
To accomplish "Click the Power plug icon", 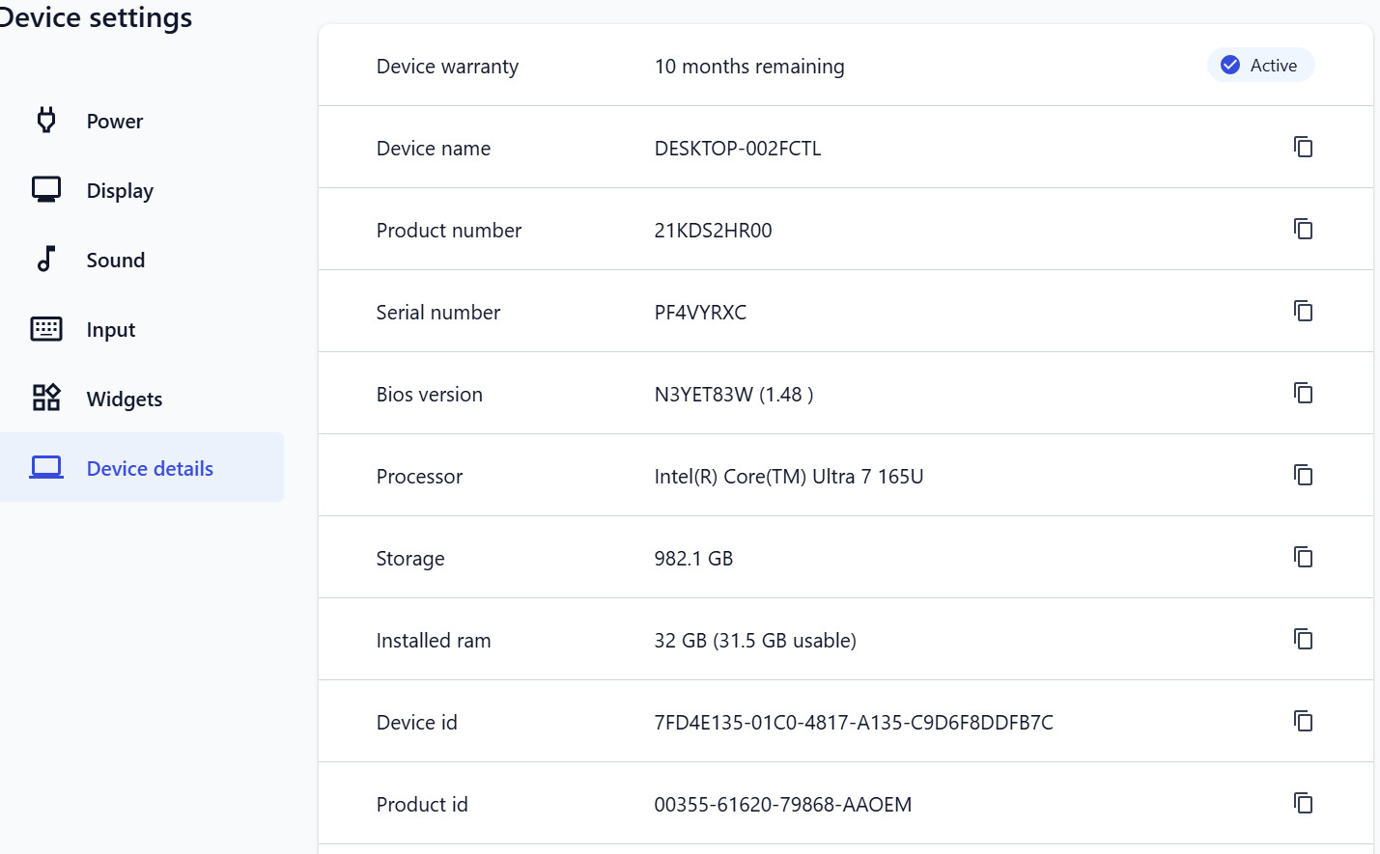I will (x=46, y=120).
